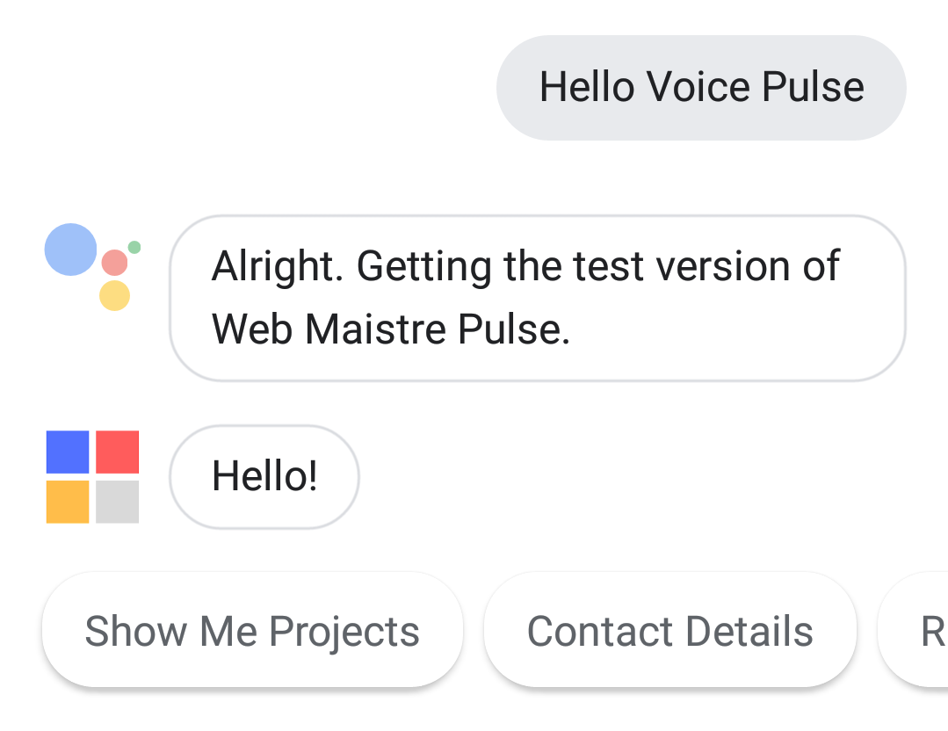Click the words Web Maistre Pulse

[390, 329]
